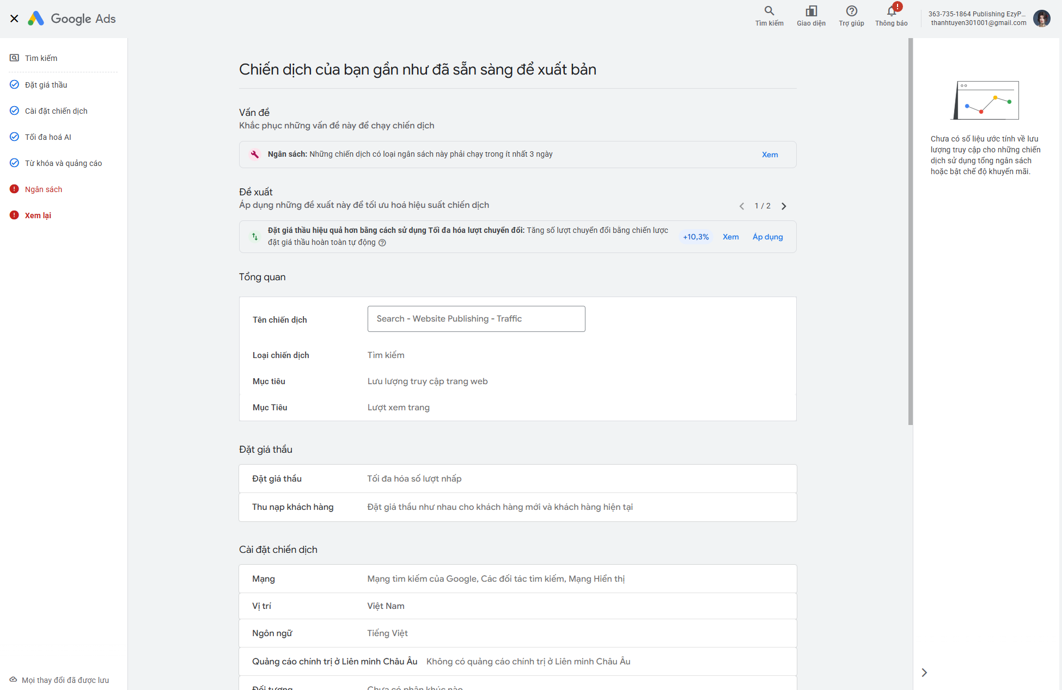Open the Giao diện appearance icon
The height and width of the screenshot is (690, 1062).
tap(811, 16)
